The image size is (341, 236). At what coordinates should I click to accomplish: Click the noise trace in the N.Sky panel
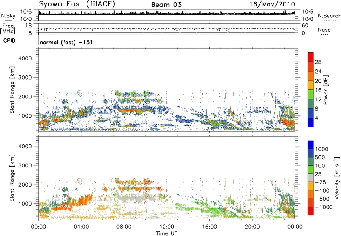(167, 14)
